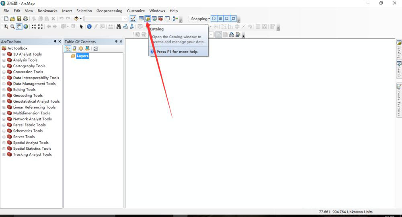
Task: Close the ArcToolbox panel
Action: click(x=60, y=41)
